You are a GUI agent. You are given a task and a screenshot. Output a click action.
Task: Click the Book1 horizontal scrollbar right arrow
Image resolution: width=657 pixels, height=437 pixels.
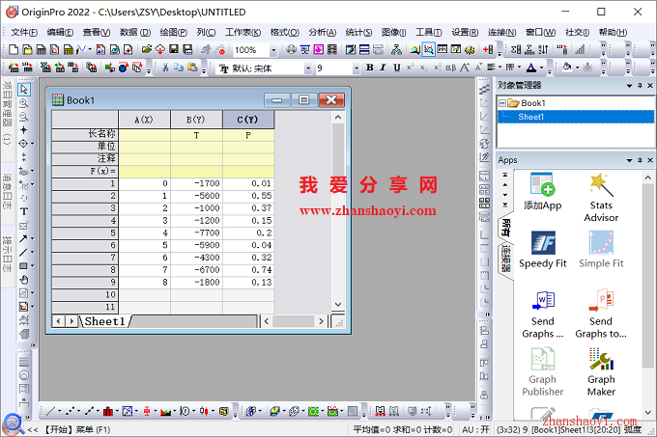pos(321,321)
